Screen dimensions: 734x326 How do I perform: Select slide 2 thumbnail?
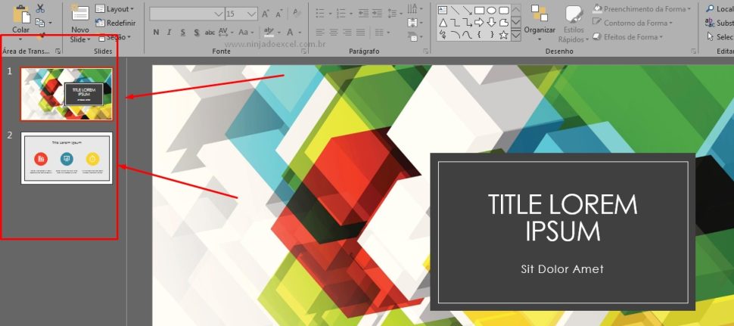(x=67, y=158)
